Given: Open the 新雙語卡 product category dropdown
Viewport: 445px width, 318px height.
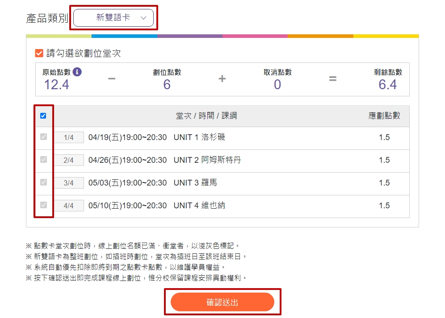Looking at the screenshot, I should coord(113,17).
